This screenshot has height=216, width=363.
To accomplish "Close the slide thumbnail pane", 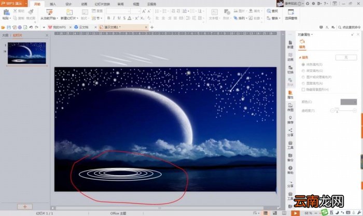I will tap(47, 35).
